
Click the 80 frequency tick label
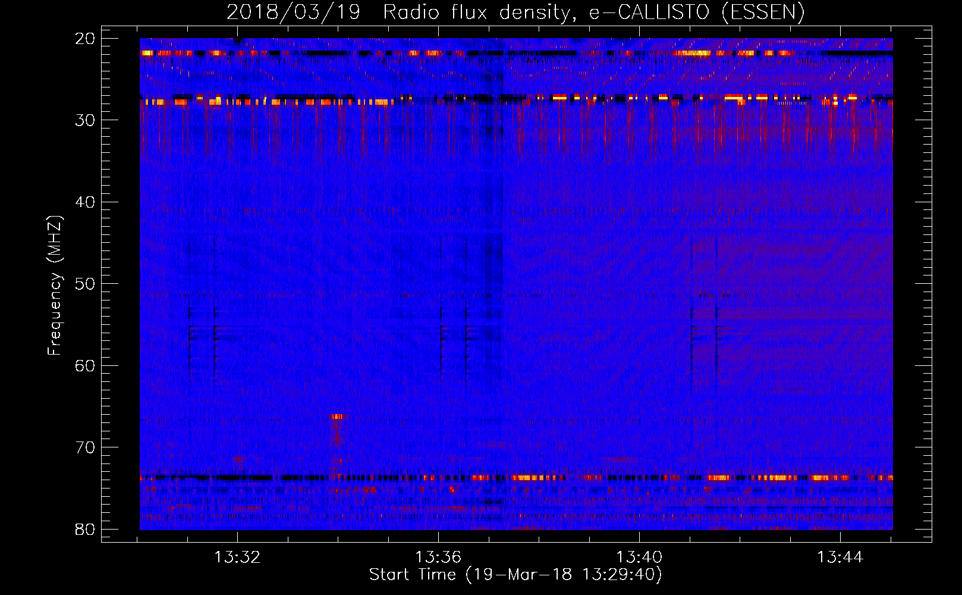(86, 529)
